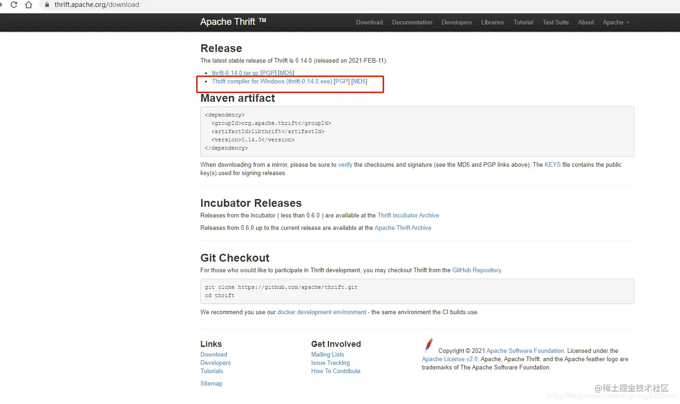Image resolution: width=680 pixels, height=404 pixels.
Task: Open the Documentation nav item
Action: 412,22
